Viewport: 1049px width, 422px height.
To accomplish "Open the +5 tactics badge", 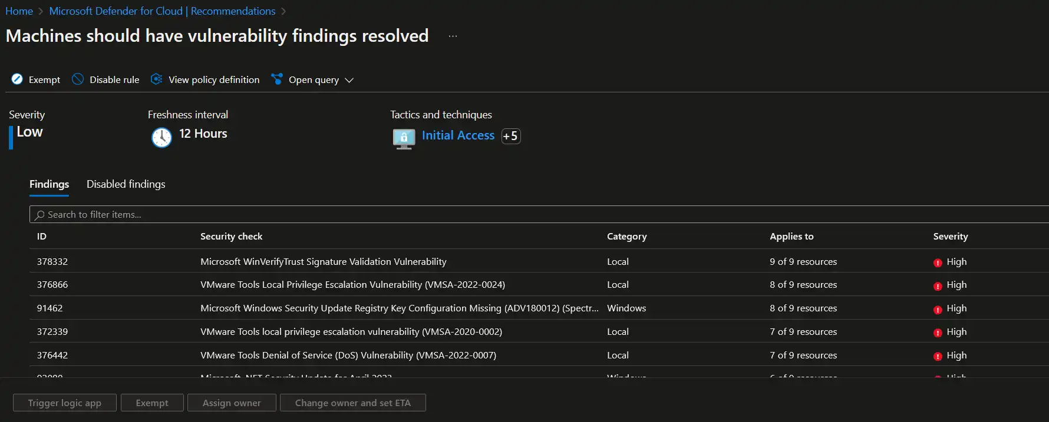I will pos(510,136).
